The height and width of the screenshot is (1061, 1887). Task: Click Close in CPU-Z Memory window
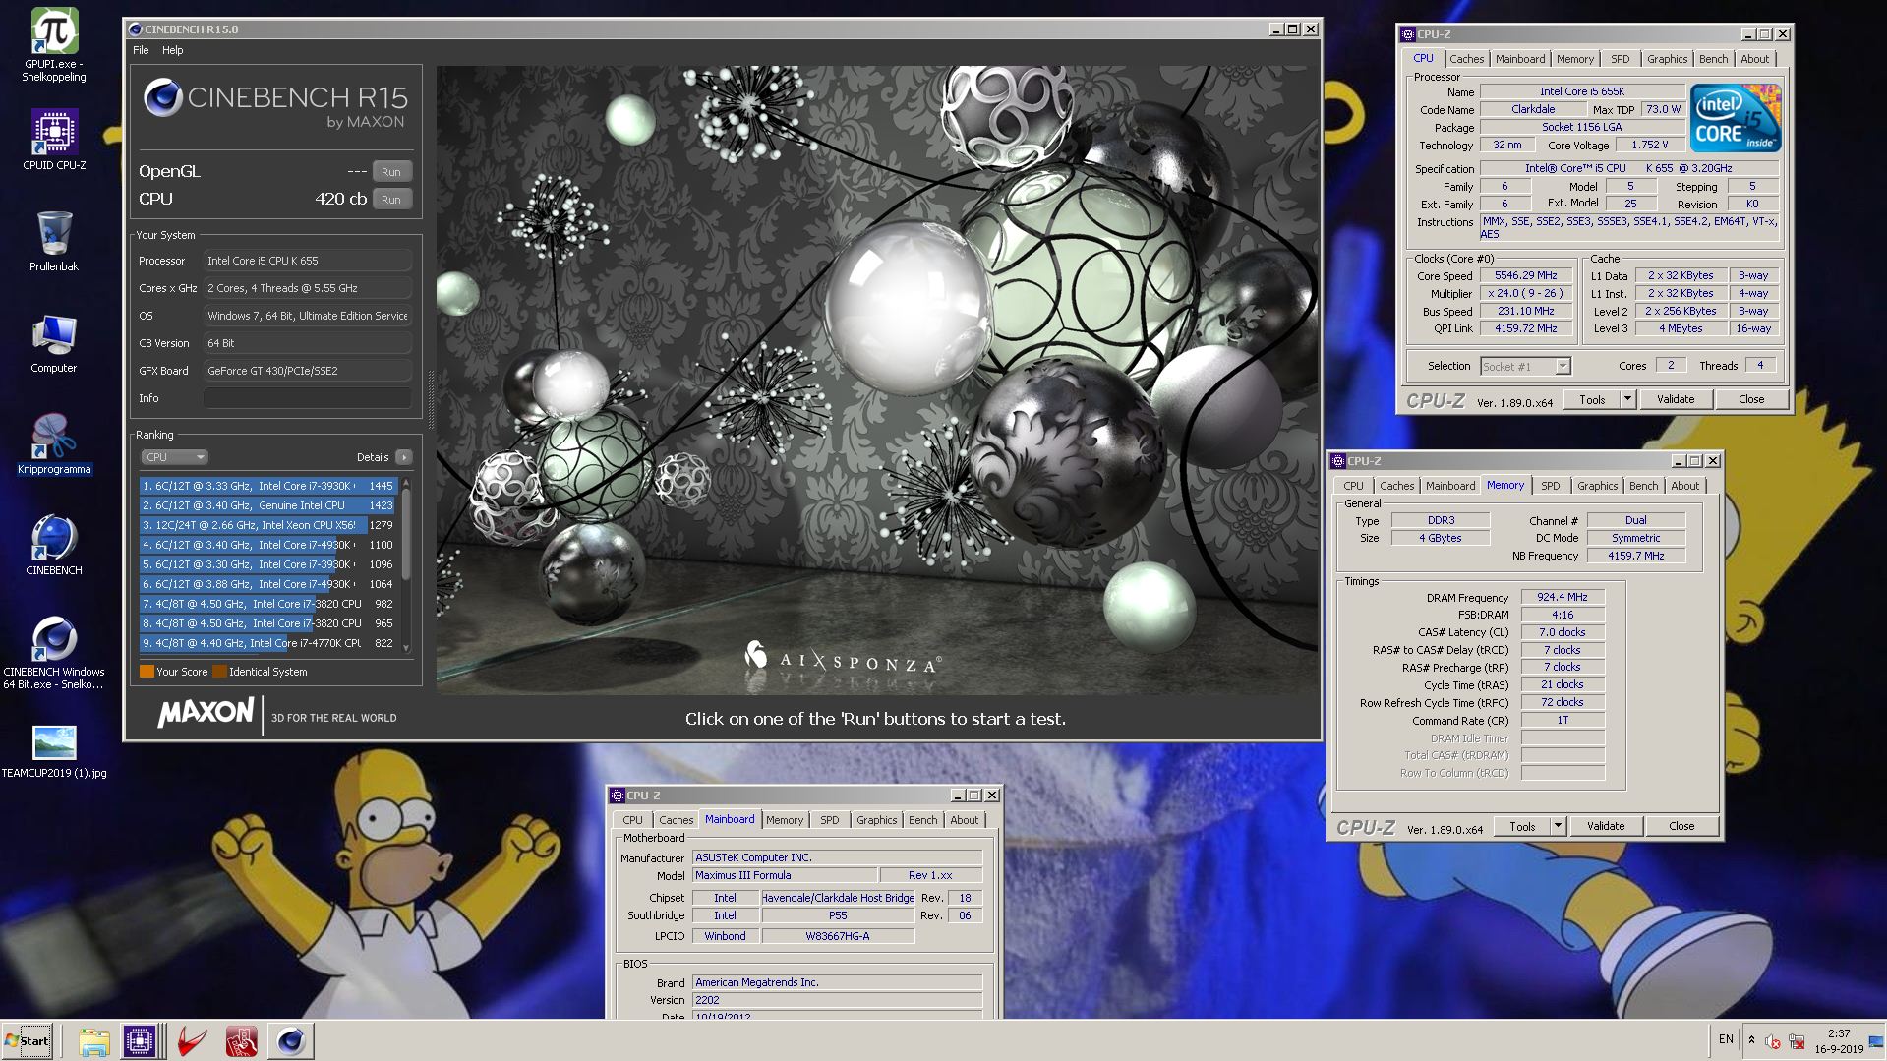(x=1681, y=826)
